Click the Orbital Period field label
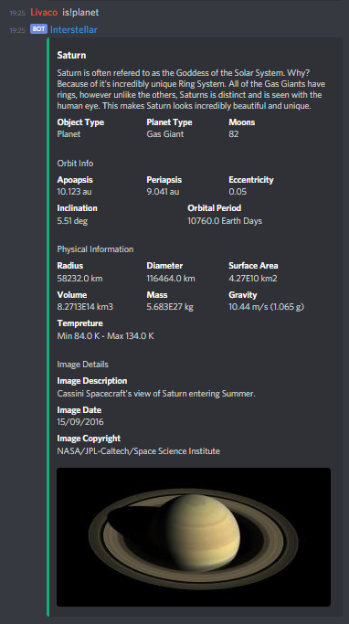 (214, 208)
